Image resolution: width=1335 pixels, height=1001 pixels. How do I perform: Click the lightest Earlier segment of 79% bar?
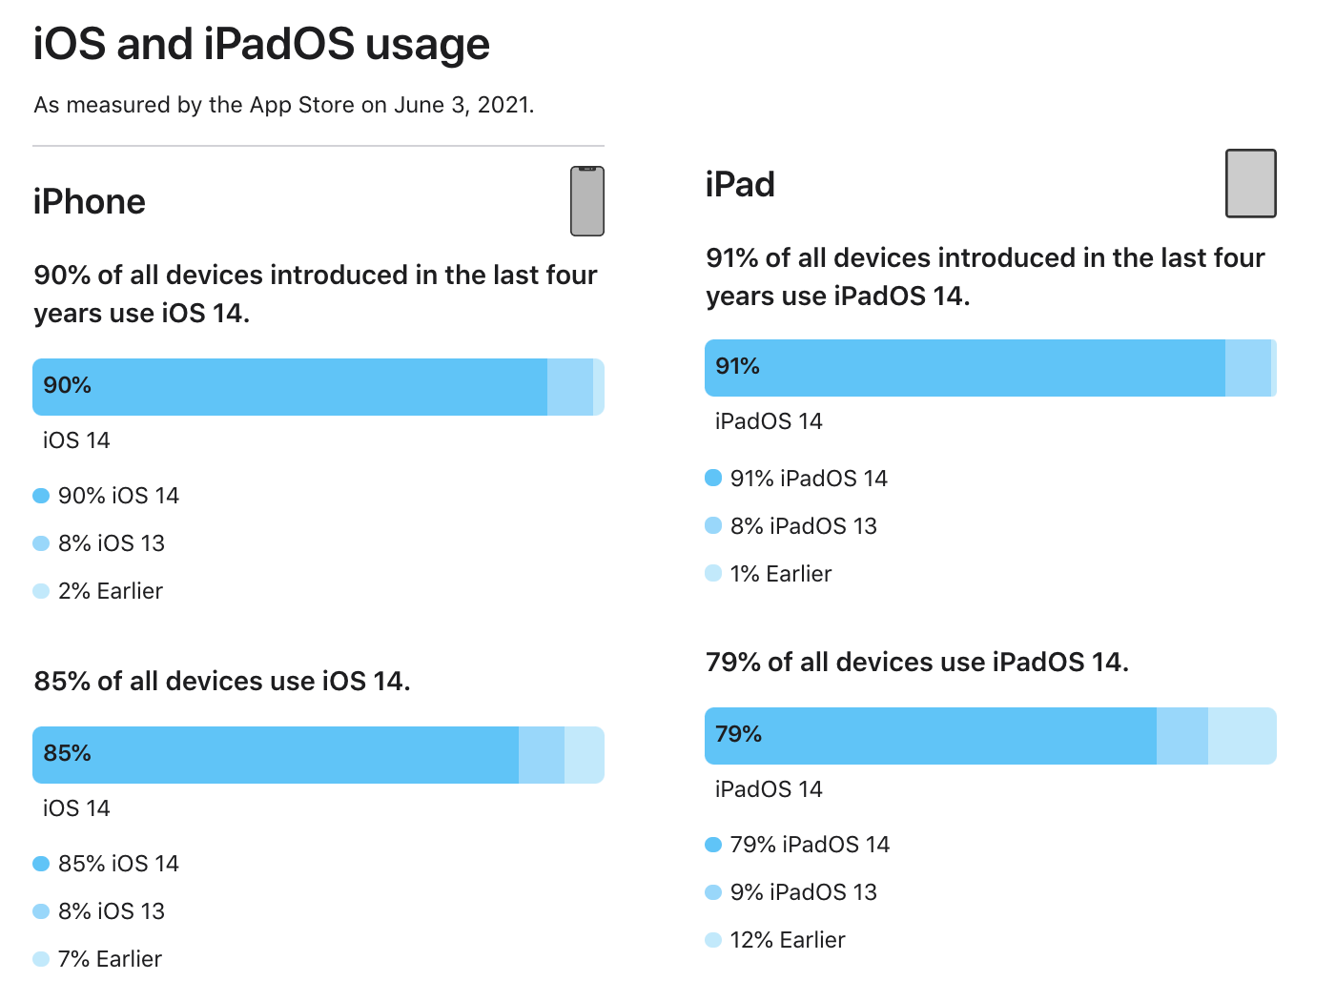[x=1242, y=736]
